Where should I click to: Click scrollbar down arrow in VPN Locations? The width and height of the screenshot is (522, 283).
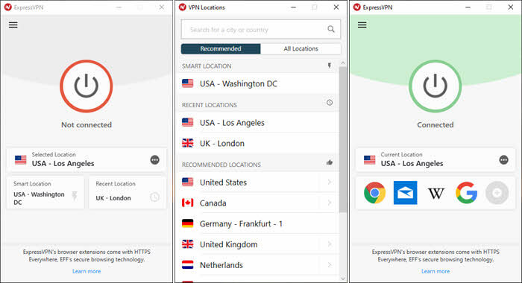pyautogui.click(x=343, y=279)
